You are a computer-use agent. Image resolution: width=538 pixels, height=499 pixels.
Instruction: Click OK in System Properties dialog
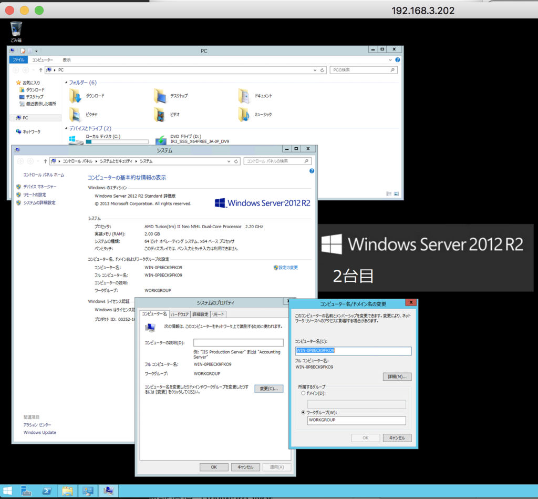(x=214, y=467)
